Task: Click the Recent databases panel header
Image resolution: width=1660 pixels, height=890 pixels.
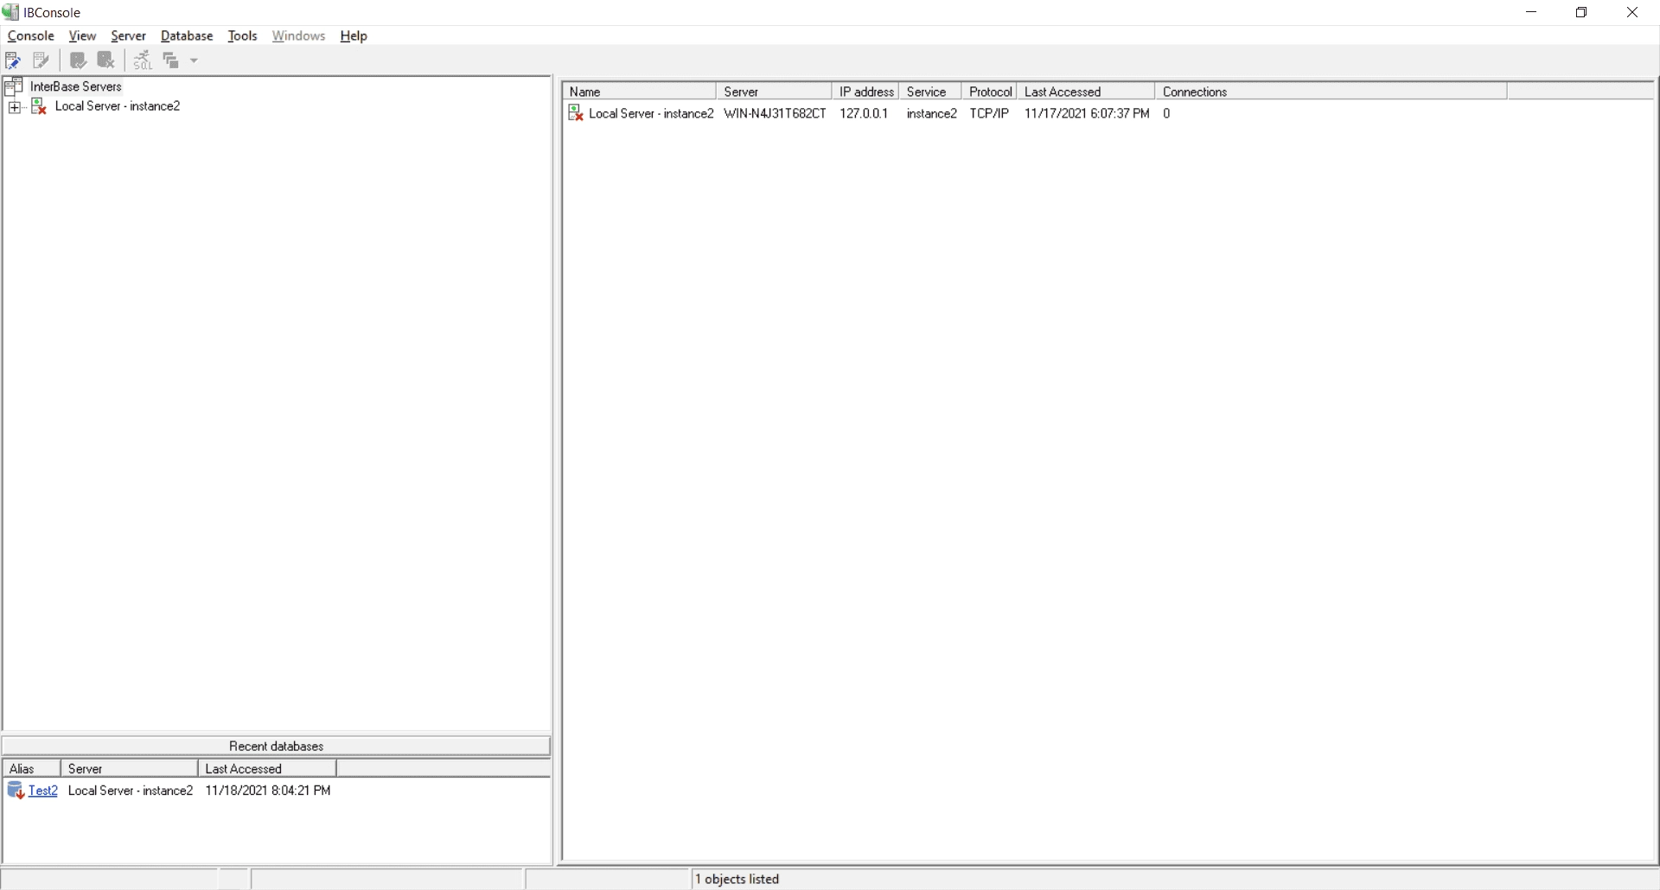Action: 277,746
